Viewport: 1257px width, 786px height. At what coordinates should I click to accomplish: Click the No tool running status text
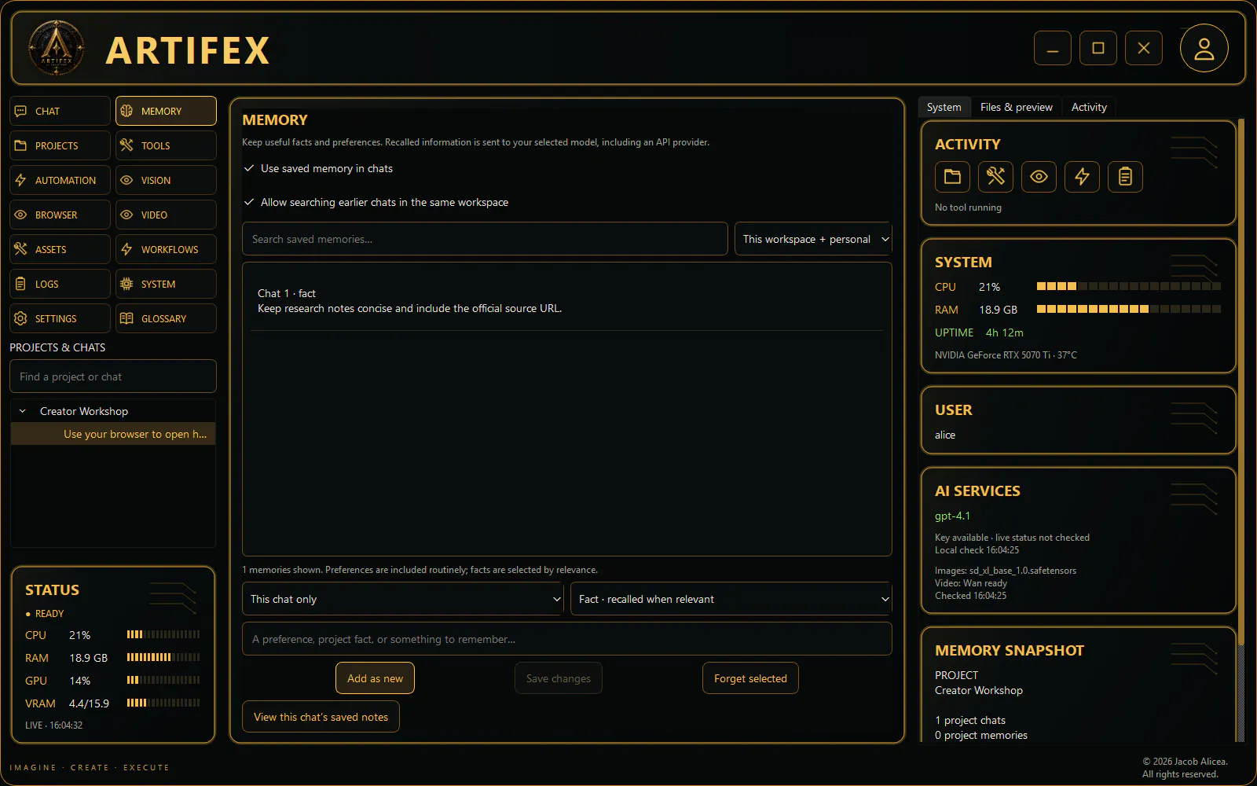[x=968, y=208]
